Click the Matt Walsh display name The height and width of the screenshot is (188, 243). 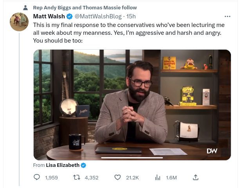(49, 16)
